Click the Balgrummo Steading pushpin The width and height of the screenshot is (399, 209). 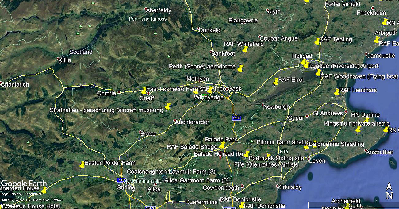(306, 148)
